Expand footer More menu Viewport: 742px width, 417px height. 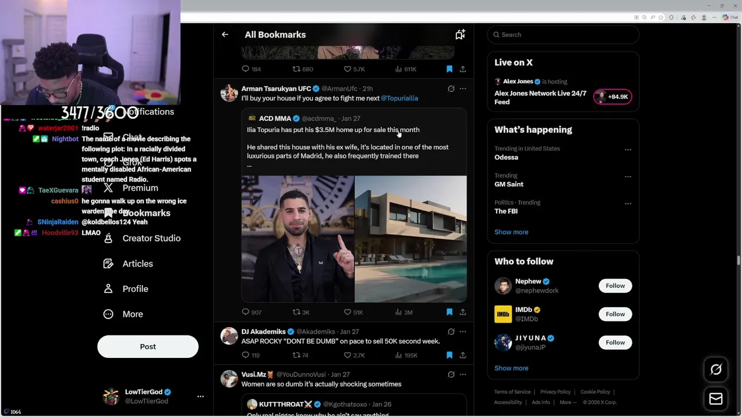click(568, 403)
